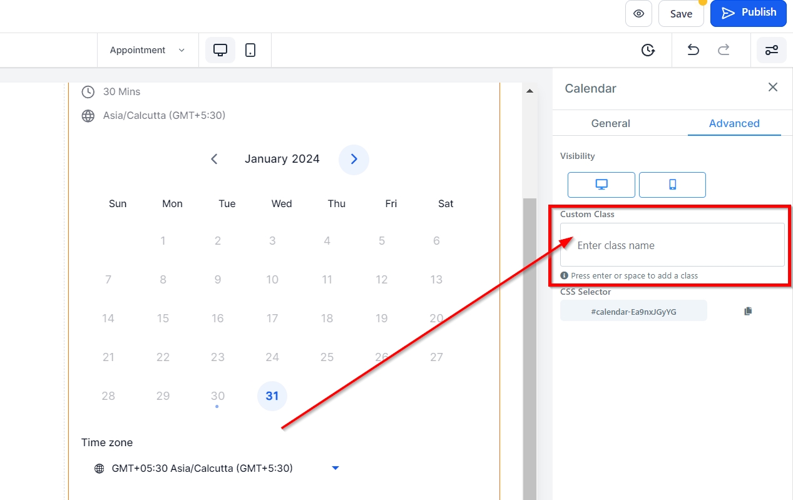Switch to desktop view in toolbar
Image resolution: width=793 pixels, height=500 pixels.
[220, 50]
